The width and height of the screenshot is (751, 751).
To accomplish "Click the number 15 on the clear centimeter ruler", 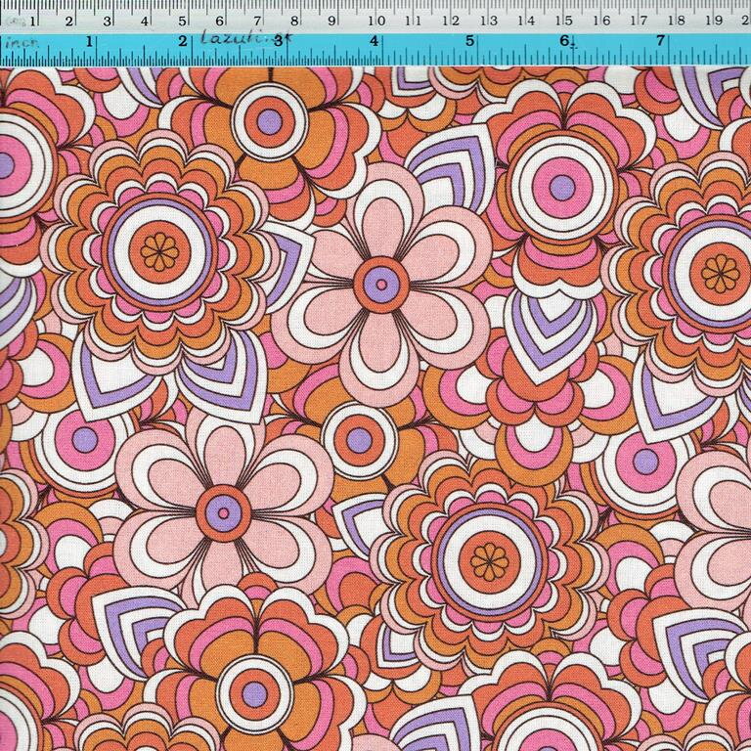I will (x=564, y=21).
